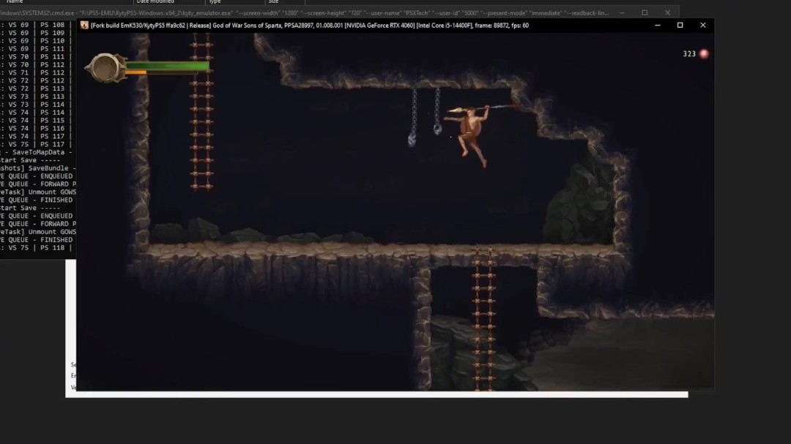Click the orange bar under the health bar
The height and width of the screenshot is (444, 791).
(135, 72)
